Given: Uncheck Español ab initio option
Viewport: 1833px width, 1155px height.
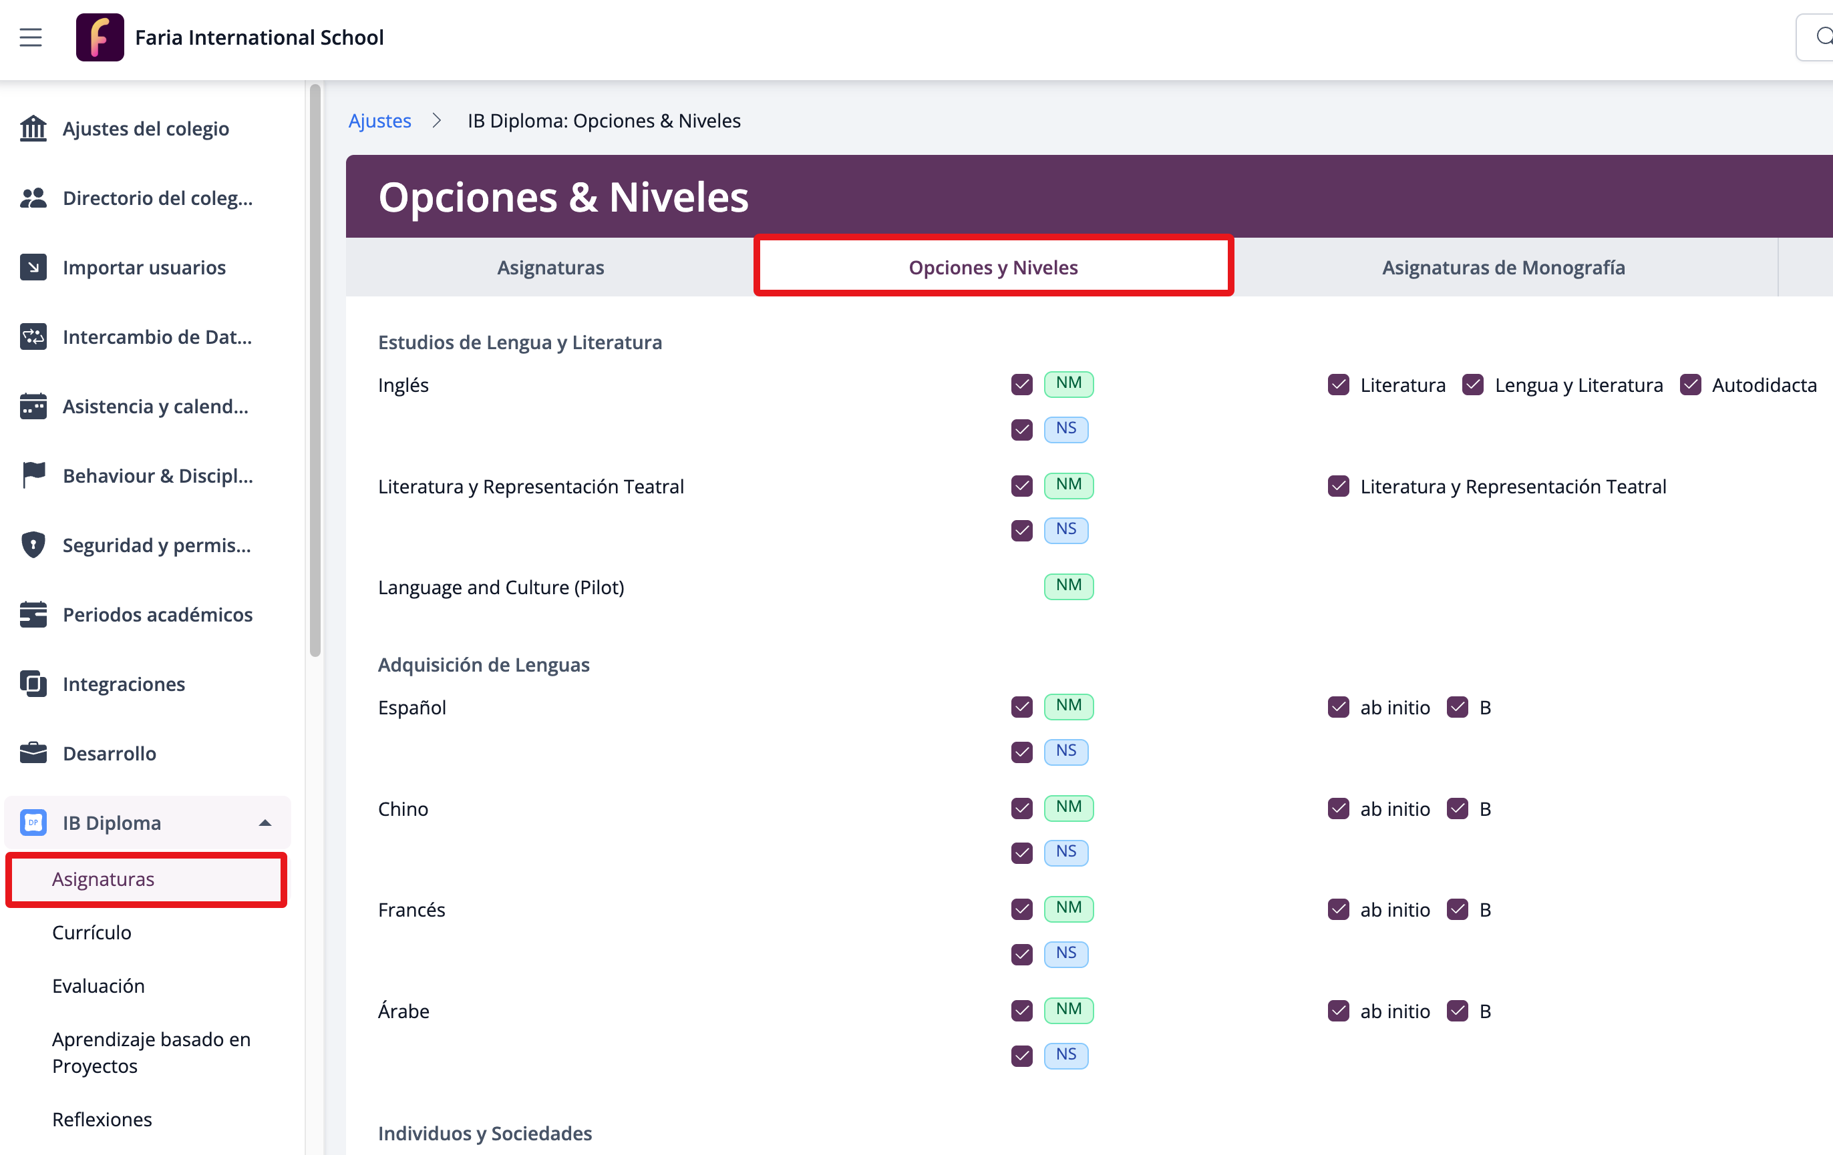Looking at the screenshot, I should point(1338,708).
